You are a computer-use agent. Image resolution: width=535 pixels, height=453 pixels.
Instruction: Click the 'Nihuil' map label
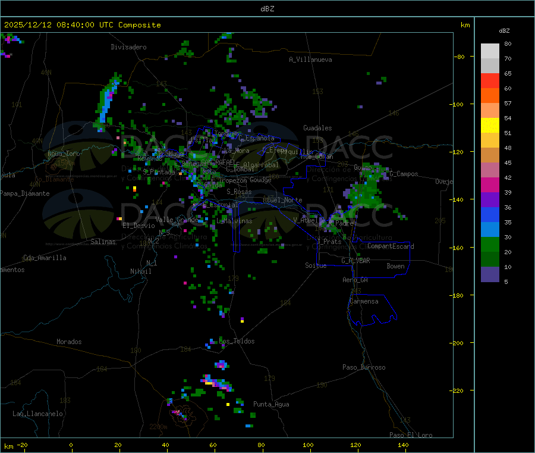[x=140, y=271]
